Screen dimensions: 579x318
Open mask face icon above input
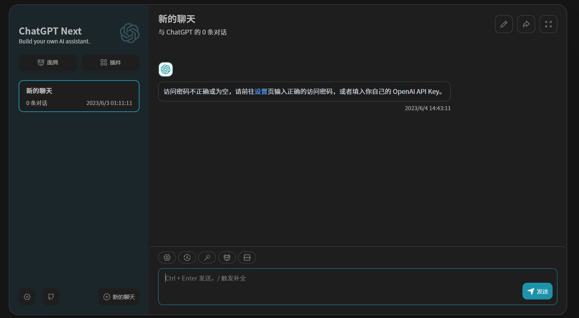(x=227, y=258)
